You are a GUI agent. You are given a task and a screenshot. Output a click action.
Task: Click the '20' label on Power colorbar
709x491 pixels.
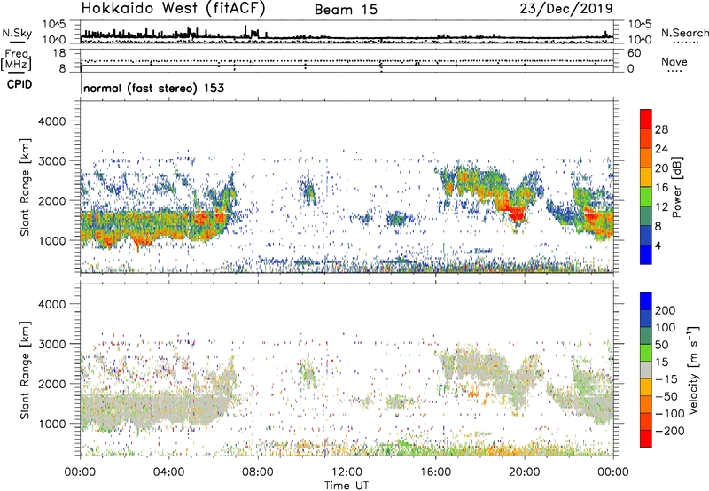(661, 168)
